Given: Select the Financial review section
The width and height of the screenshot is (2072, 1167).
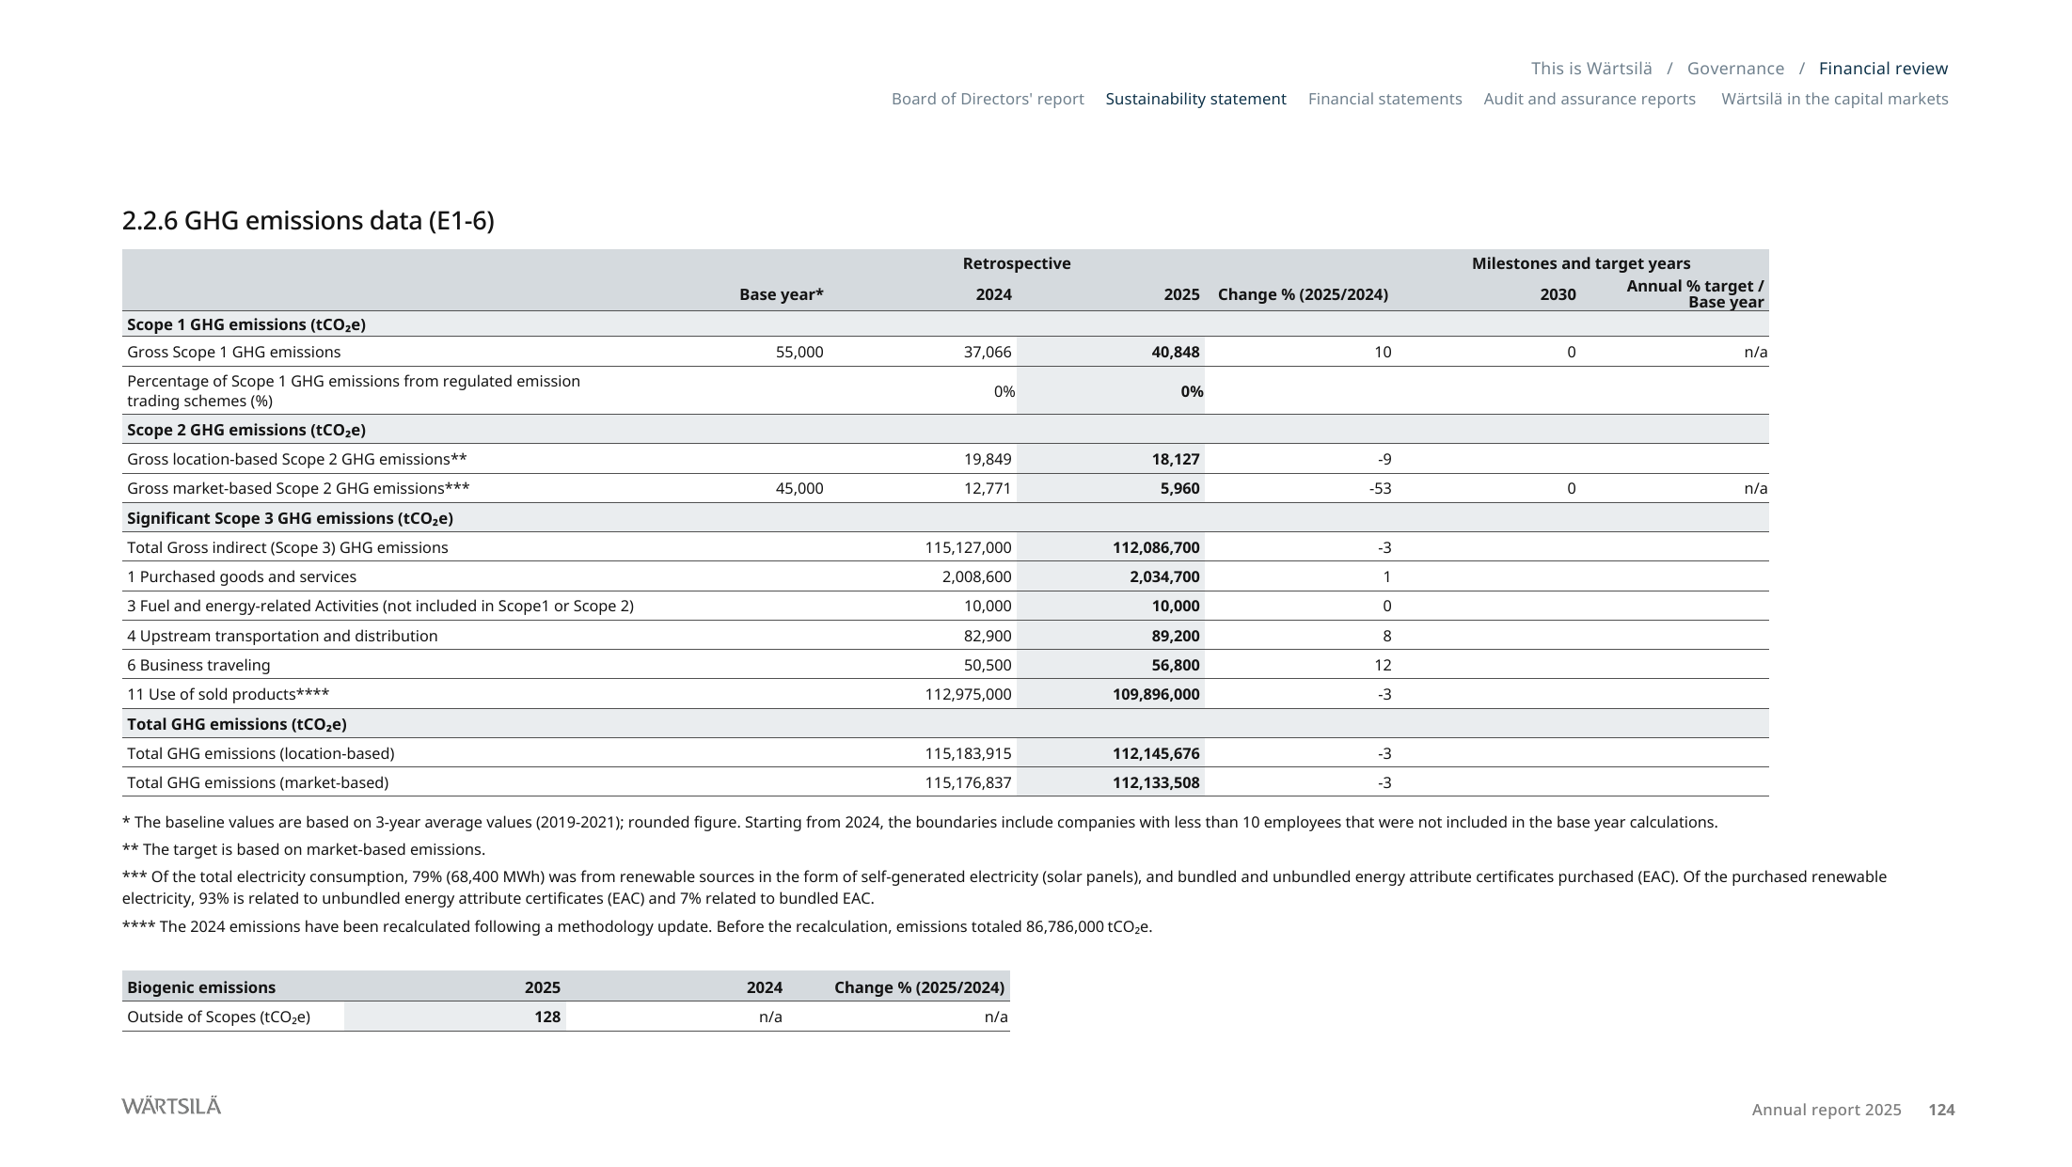Looking at the screenshot, I should 1883,69.
